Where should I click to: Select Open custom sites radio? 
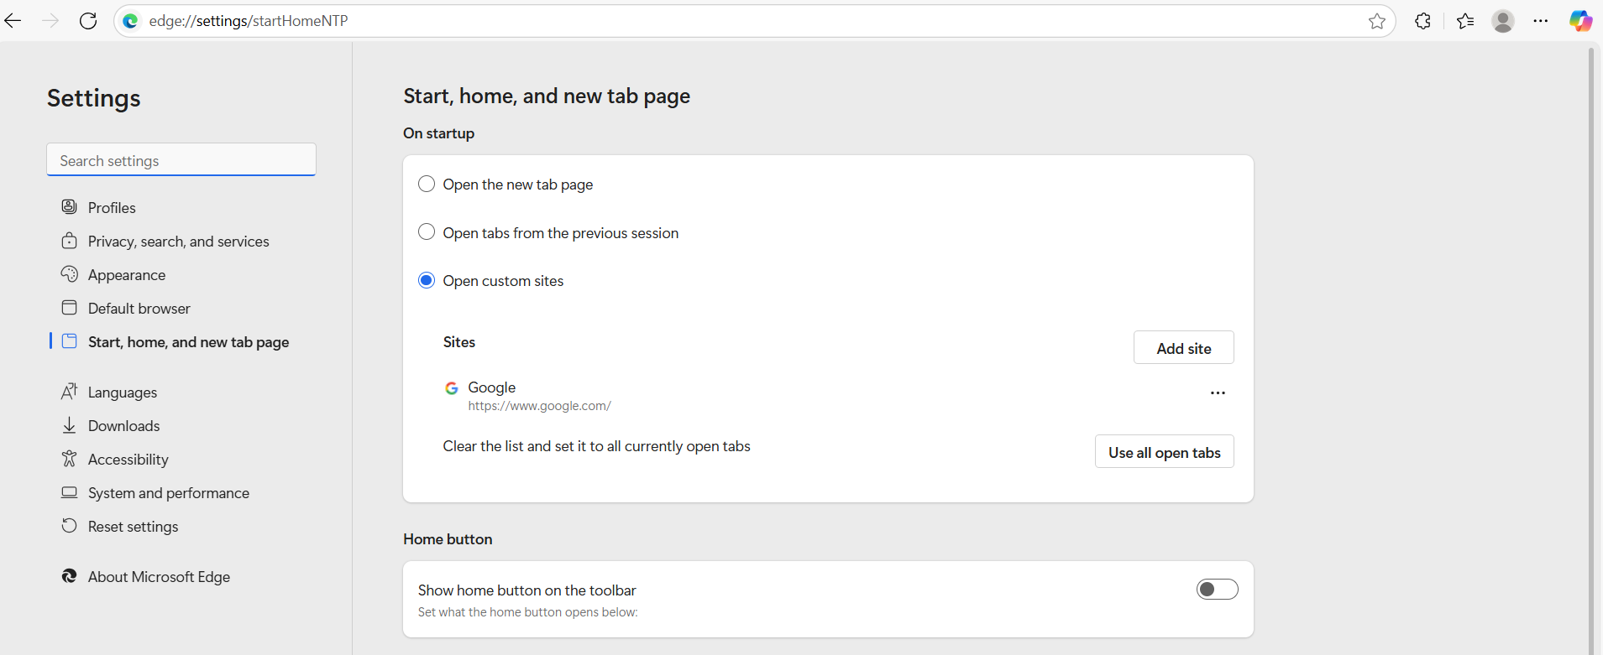coord(427,280)
